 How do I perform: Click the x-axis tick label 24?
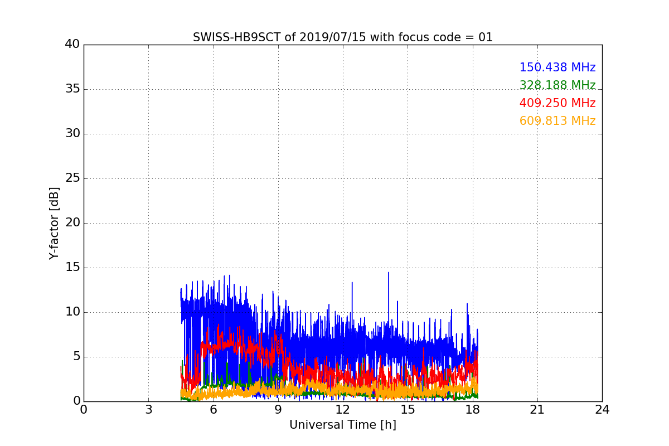pos(602,410)
